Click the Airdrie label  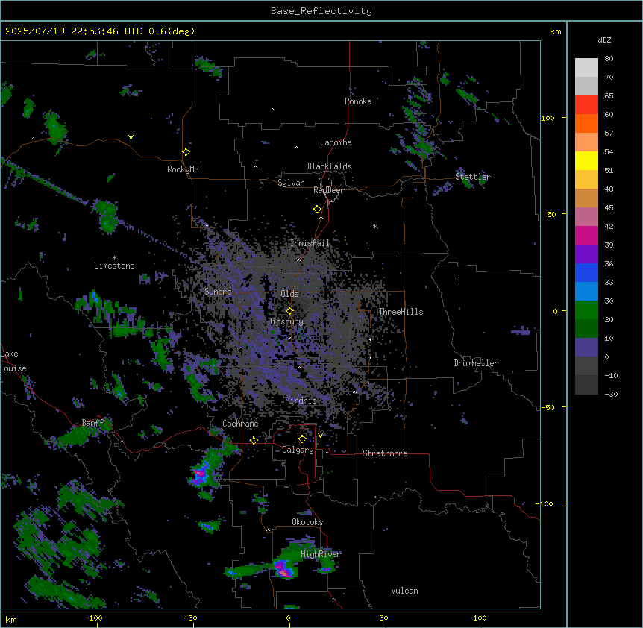[x=301, y=401]
